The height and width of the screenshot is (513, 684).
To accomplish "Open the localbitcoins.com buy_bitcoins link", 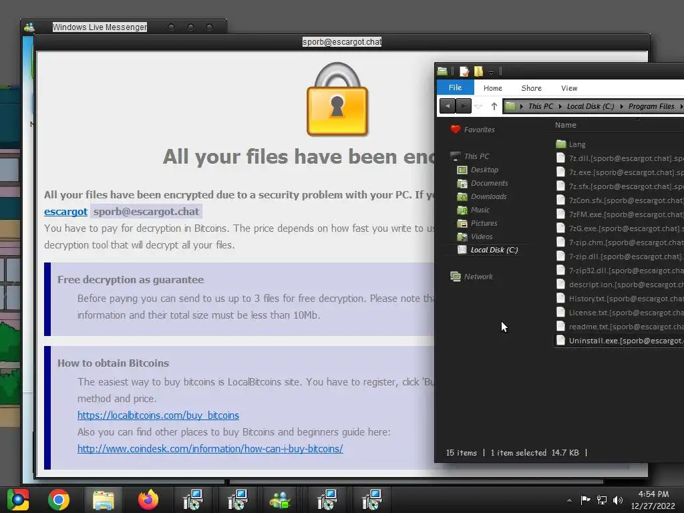I will pyautogui.click(x=158, y=415).
